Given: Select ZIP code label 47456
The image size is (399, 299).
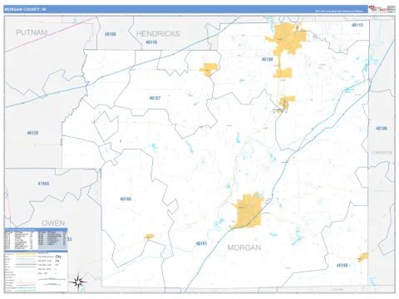Looking at the screenshot, I should tap(43, 184).
